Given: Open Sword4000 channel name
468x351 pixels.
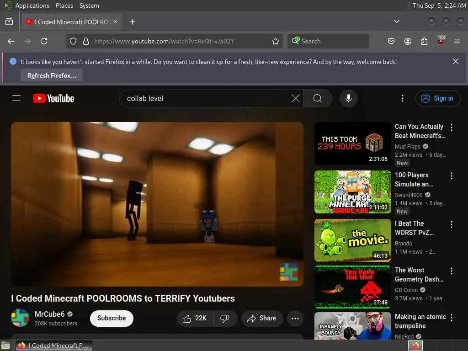Looking at the screenshot, I should tap(409, 195).
